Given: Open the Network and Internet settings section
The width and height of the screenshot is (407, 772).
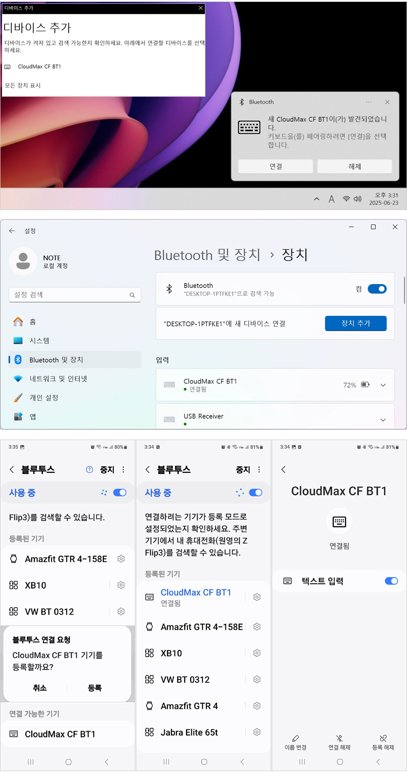Looking at the screenshot, I should 58,378.
